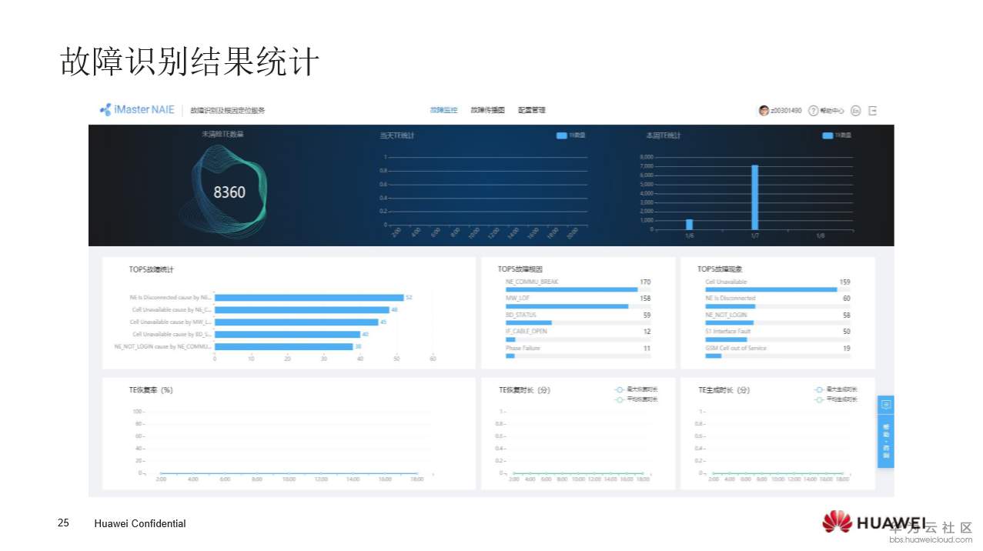Select MW_LOF root cause row
The image size is (983, 551).
[578, 302]
